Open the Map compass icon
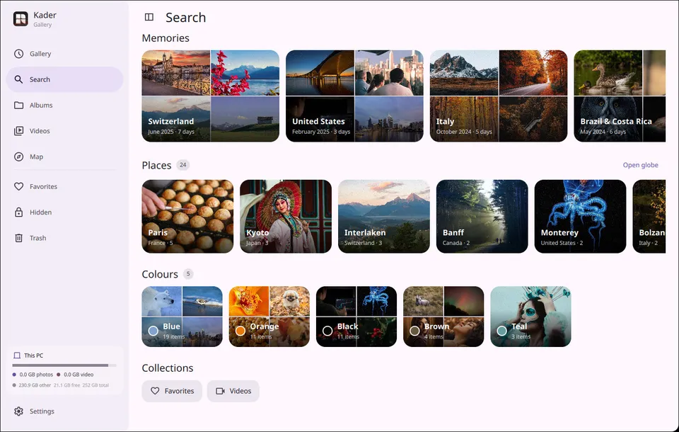 [18, 157]
